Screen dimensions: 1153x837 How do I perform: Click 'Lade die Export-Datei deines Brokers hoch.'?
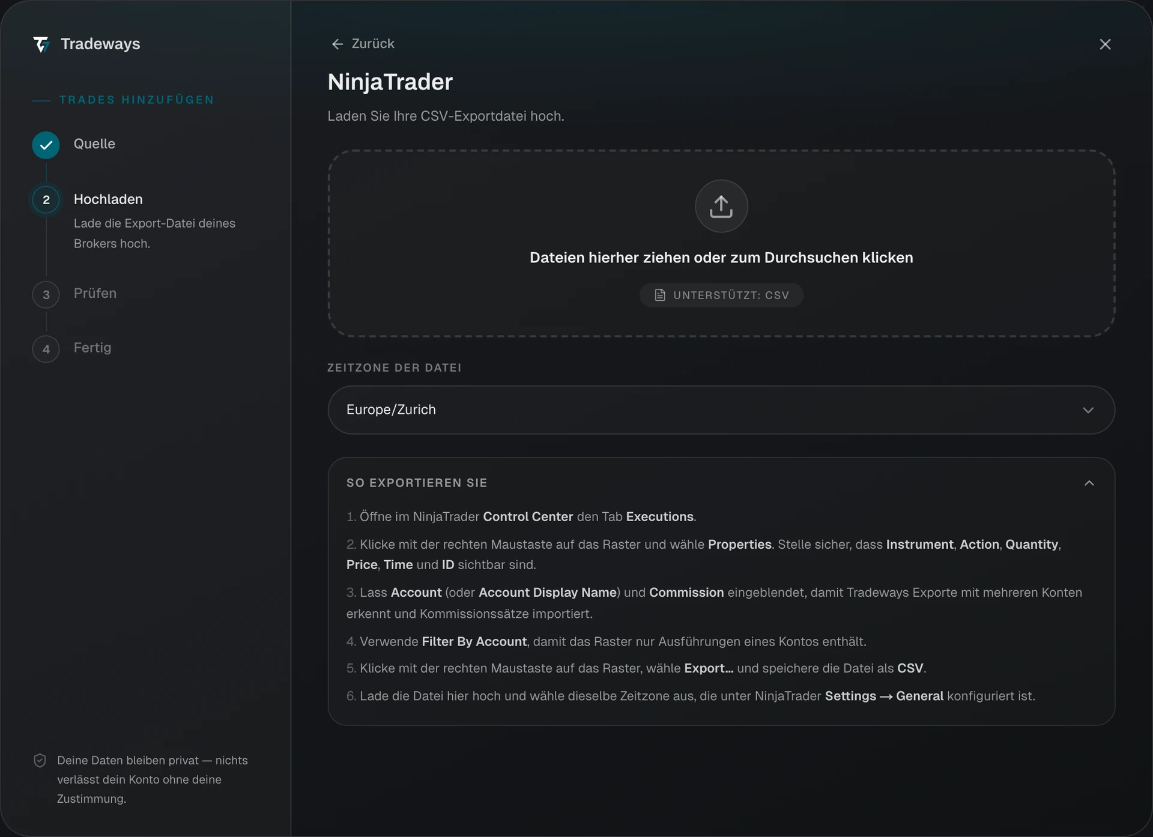(154, 234)
